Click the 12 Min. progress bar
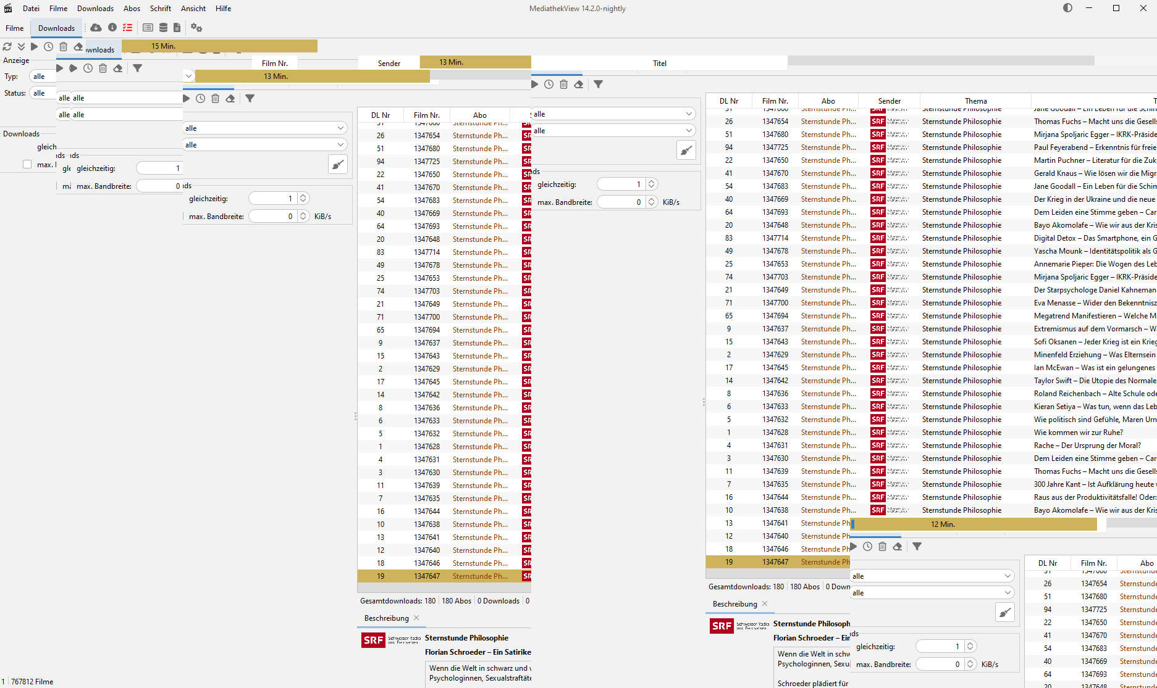This screenshot has height=688, width=1157. (x=974, y=524)
